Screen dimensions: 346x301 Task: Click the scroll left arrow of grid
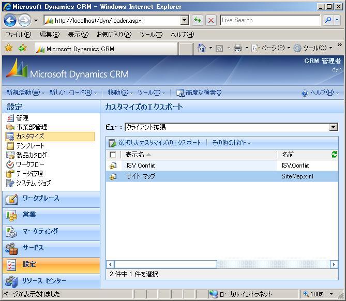[x=110, y=264]
